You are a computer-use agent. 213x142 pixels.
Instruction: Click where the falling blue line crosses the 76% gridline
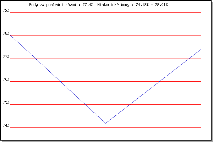point(60,82)
